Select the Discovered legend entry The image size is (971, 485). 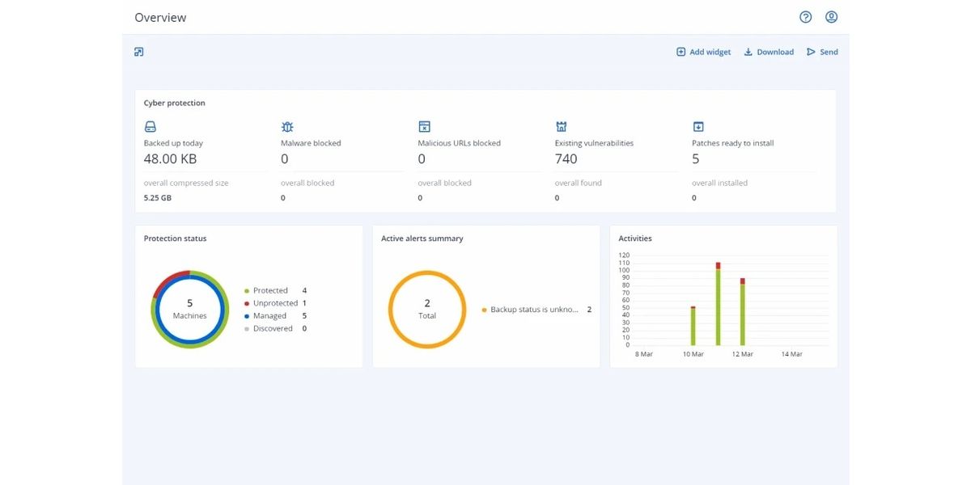[x=272, y=329]
